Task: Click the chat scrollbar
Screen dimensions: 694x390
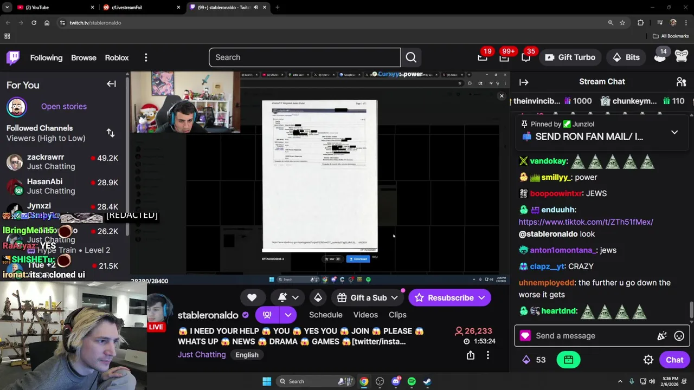Action: tap(691, 310)
